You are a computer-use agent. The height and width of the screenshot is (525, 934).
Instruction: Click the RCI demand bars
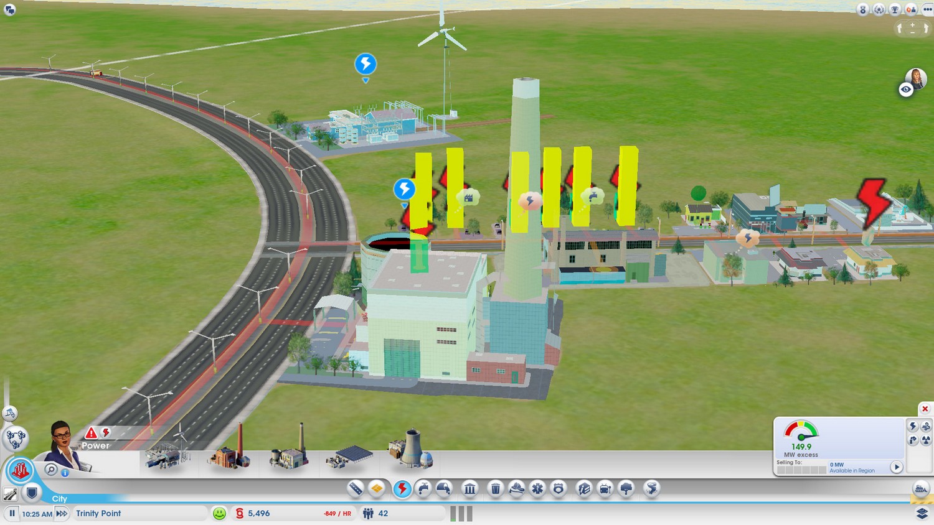(x=461, y=513)
